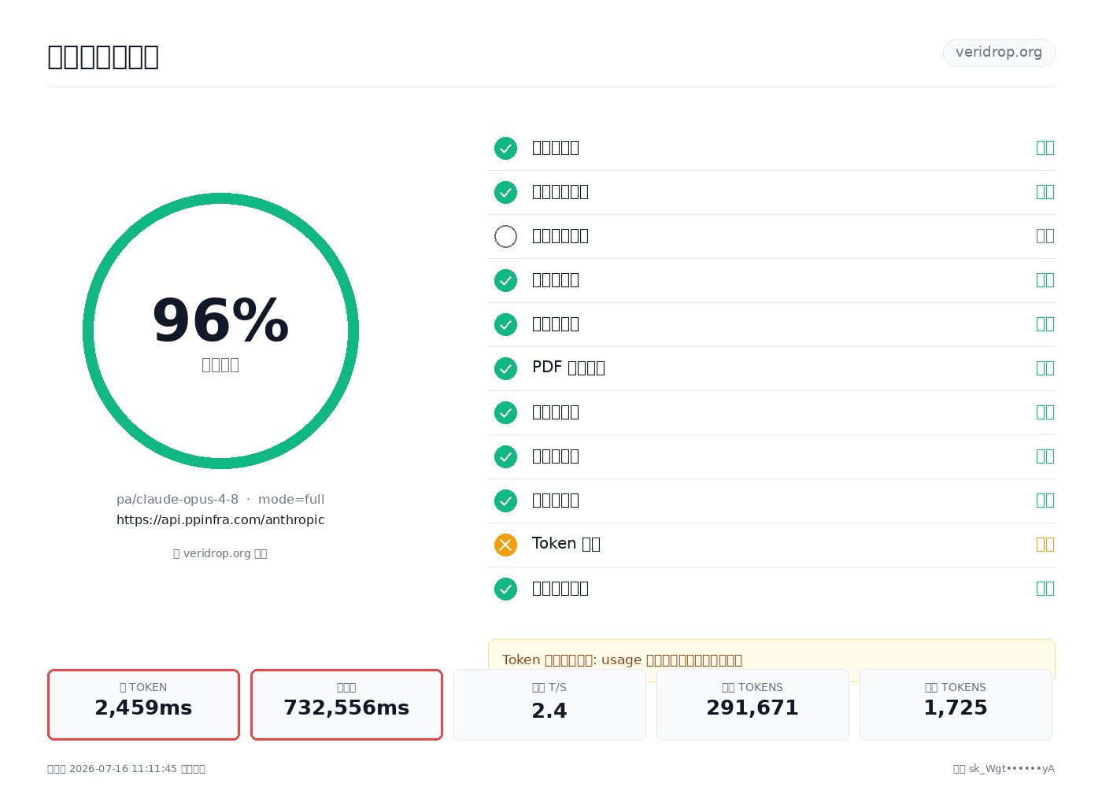This screenshot has width=1102, height=787.
Task: Click the green check directly below PDF row
Action: 505,412
